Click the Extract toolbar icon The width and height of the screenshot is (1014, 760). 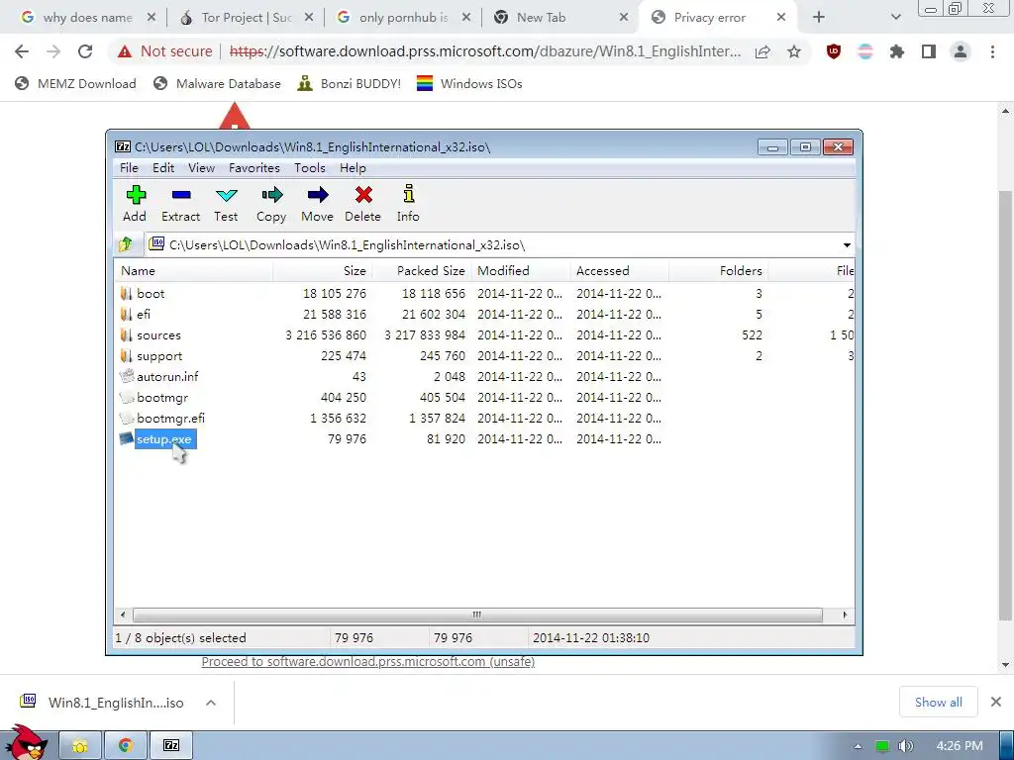[x=180, y=204]
